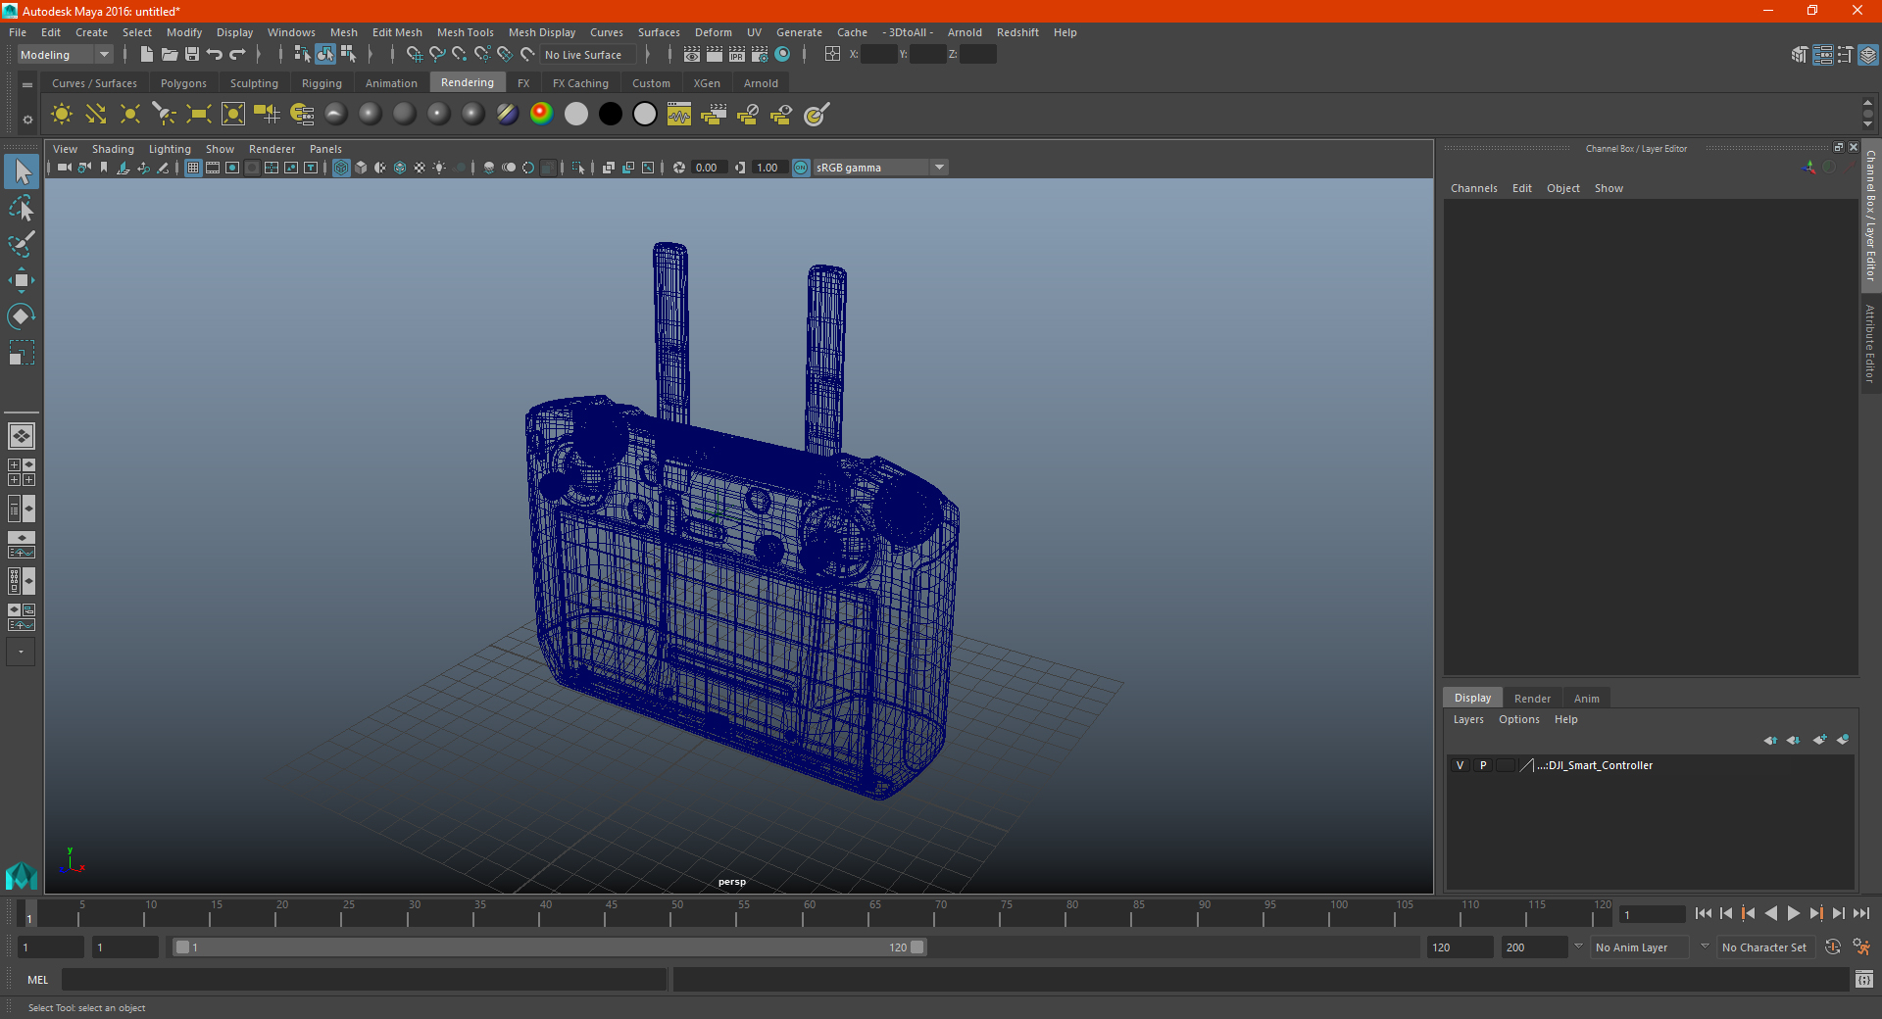This screenshot has width=1882, height=1019.
Task: Click the Open Scene folder icon
Action: (170, 55)
